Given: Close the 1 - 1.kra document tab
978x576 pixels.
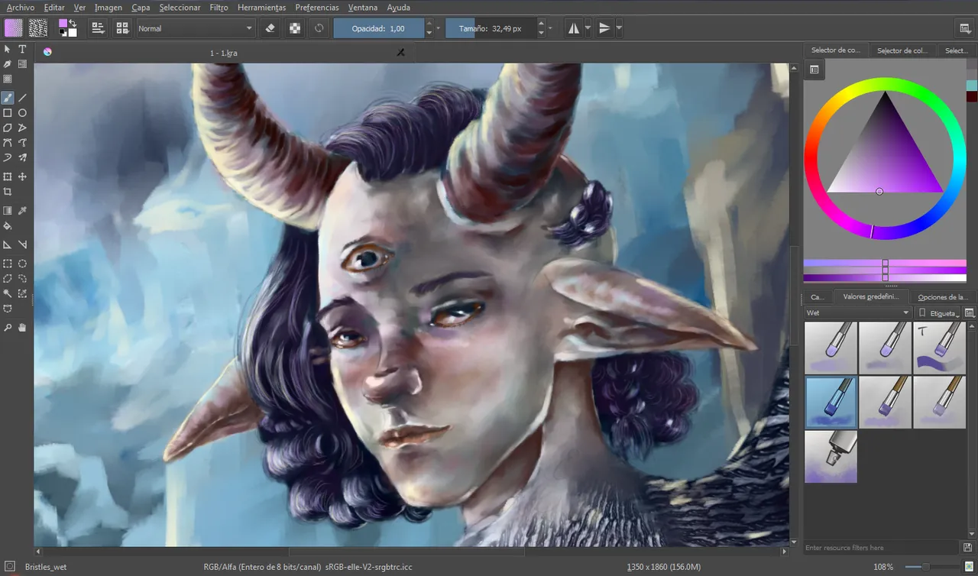Looking at the screenshot, I should (x=400, y=52).
